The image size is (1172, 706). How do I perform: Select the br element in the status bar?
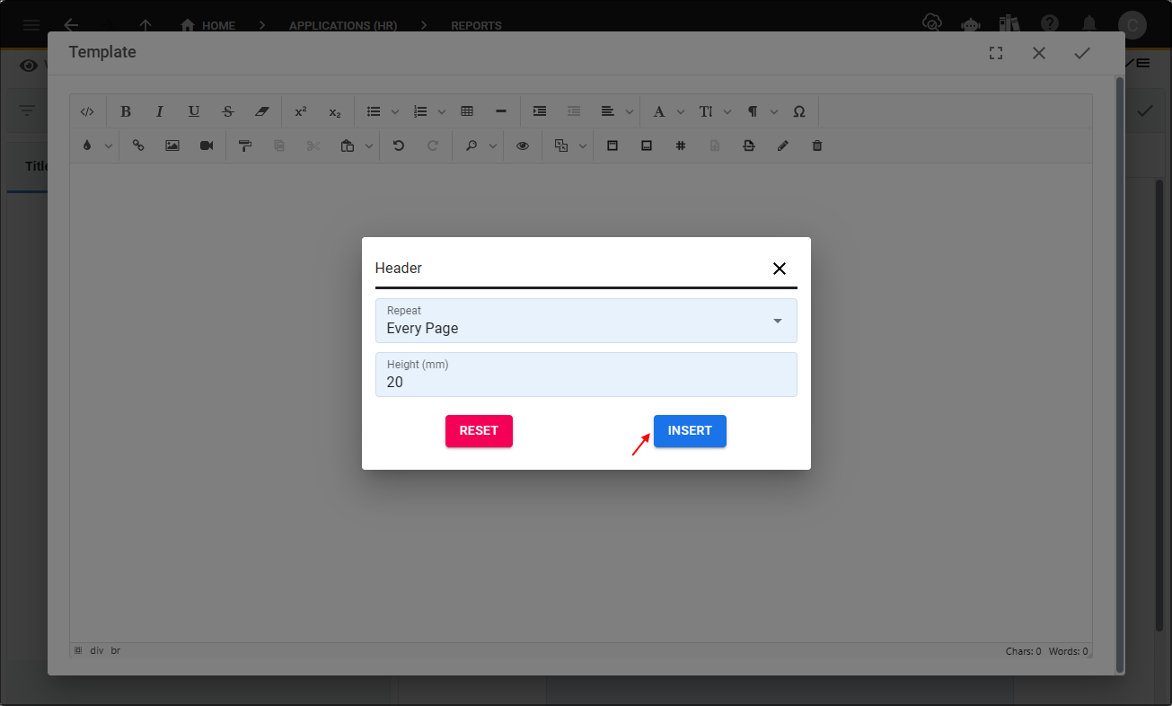115,650
